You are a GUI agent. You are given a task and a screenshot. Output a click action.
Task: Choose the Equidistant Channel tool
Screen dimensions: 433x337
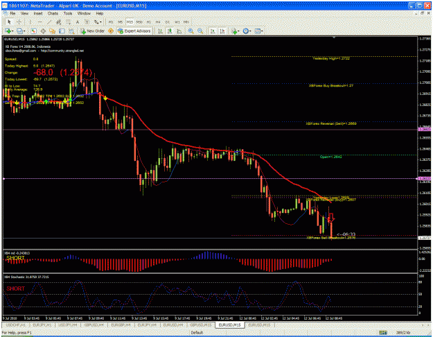[59, 21]
